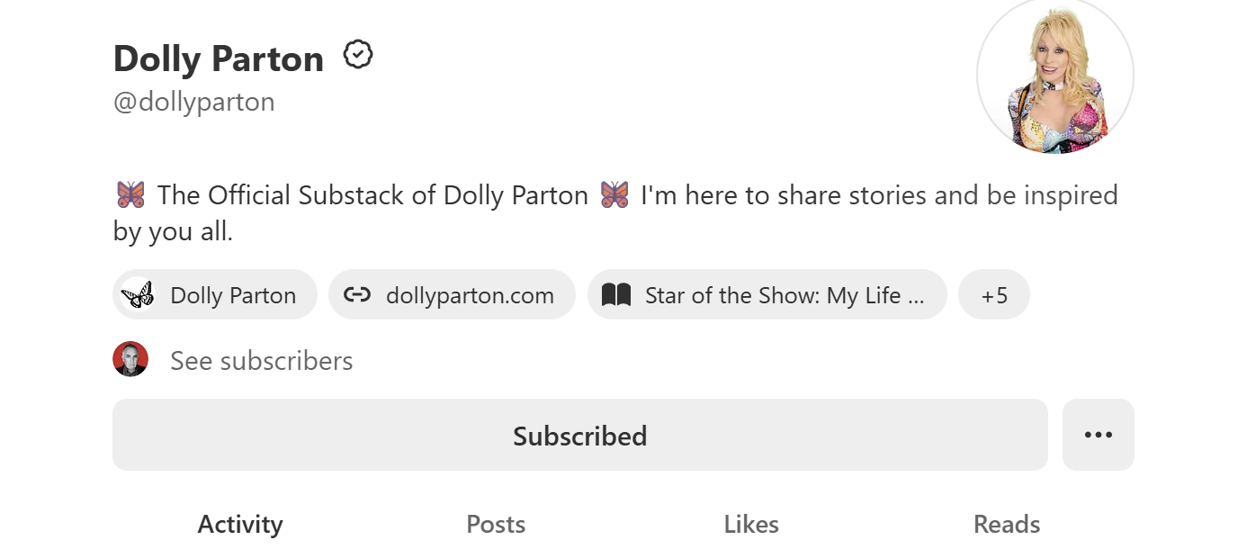
Task: Open the "Star of the Show: My Life" label
Action: (x=784, y=295)
